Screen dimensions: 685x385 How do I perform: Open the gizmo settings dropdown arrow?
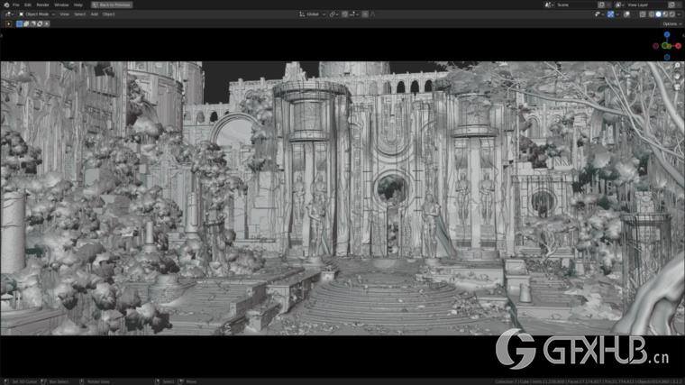pos(617,14)
